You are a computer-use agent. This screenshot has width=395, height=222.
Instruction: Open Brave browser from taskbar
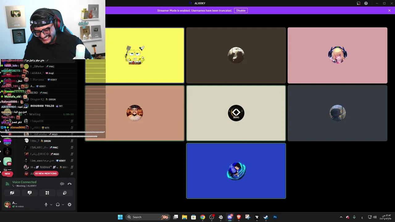(239, 217)
